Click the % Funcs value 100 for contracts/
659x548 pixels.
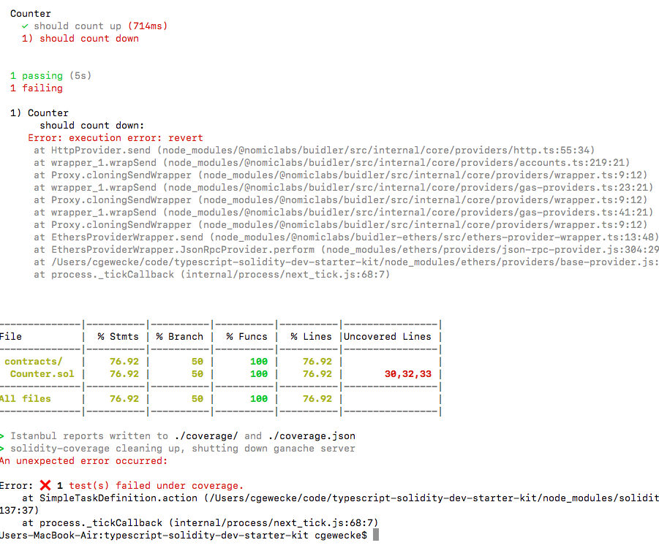pos(259,362)
